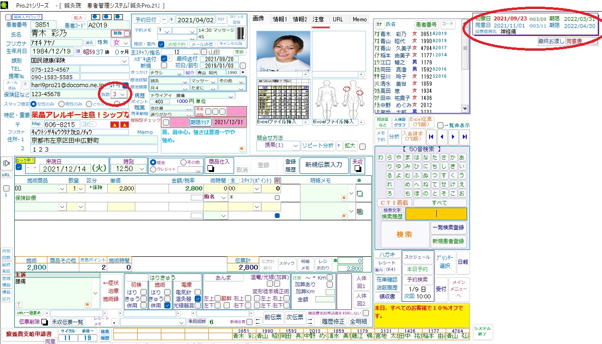Click the 商品仕入 black square icon

211,169
